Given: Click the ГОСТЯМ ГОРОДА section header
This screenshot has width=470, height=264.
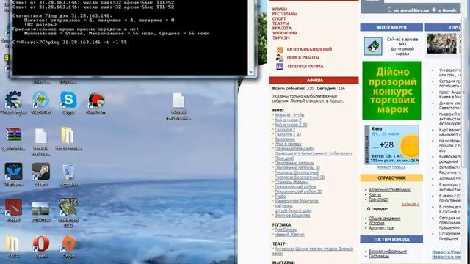Looking at the screenshot, I should [x=391, y=239].
